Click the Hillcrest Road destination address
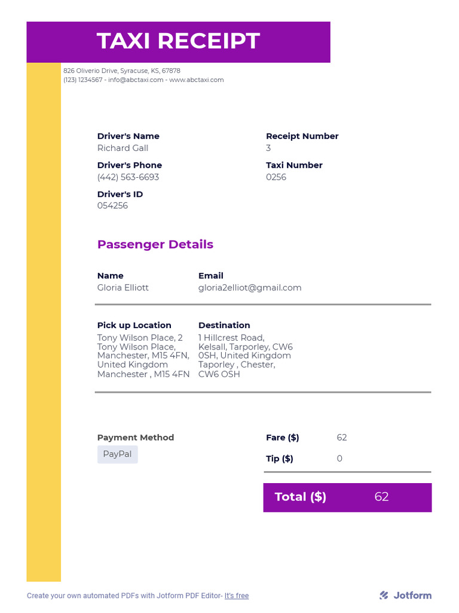459x613 pixels. tap(245, 356)
